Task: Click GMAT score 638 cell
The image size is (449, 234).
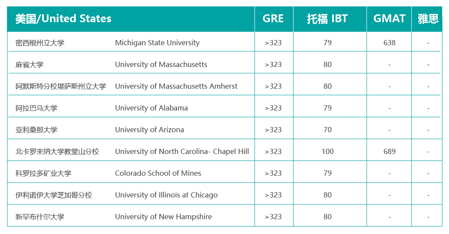Action: (x=389, y=43)
